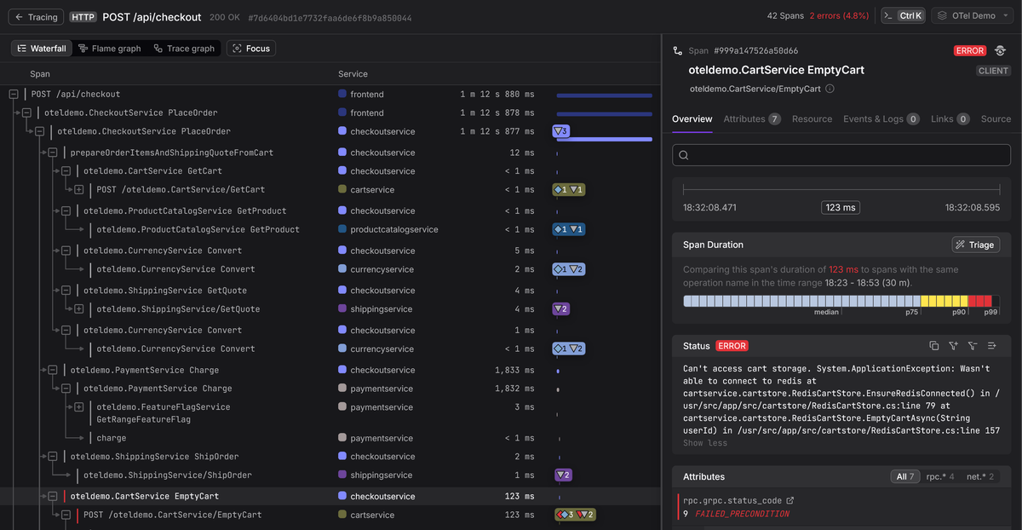Click the 2 errors (4.8%) indicator

coord(839,15)
